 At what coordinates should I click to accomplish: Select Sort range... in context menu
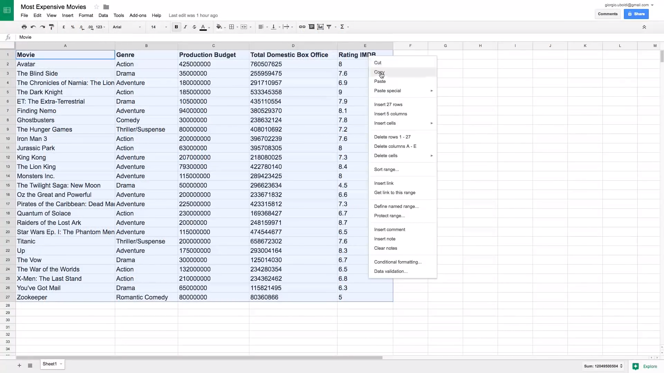coord(403,170)
